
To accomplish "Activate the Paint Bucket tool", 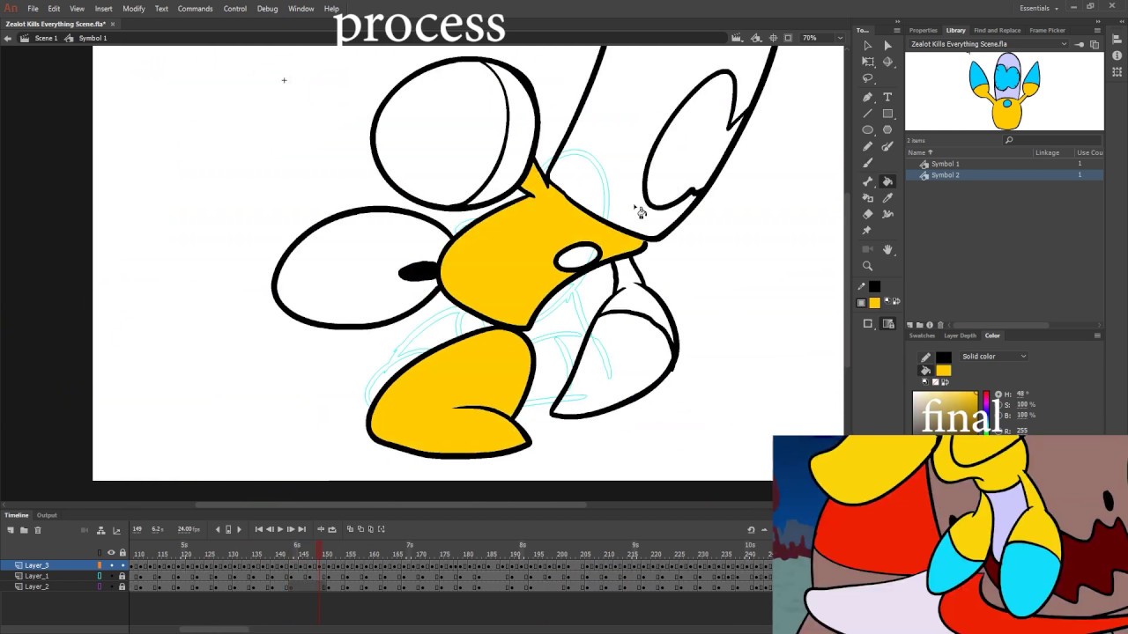I will pos(887,181).
